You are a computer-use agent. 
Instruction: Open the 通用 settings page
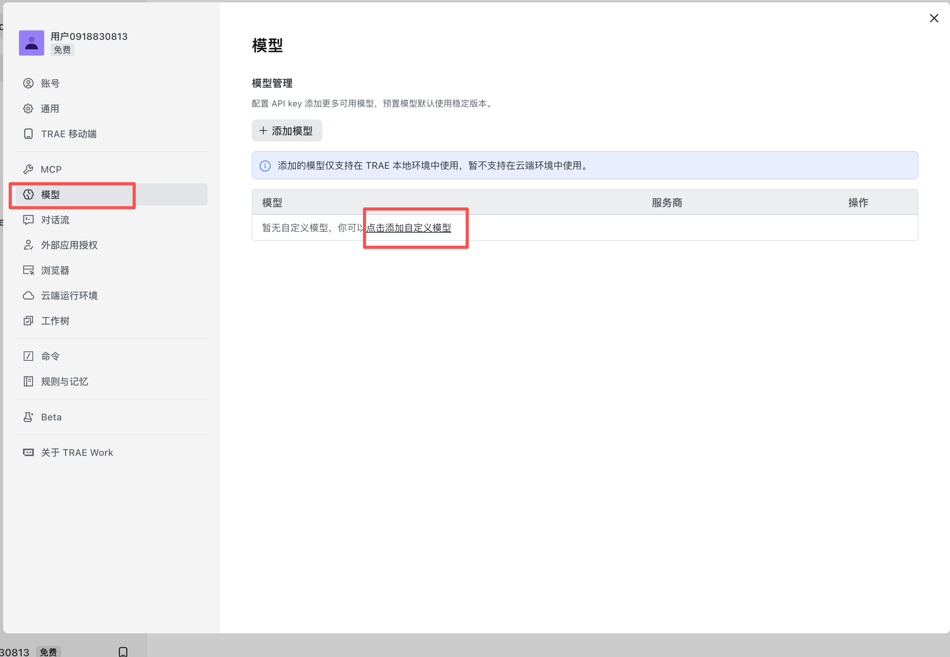111,109
